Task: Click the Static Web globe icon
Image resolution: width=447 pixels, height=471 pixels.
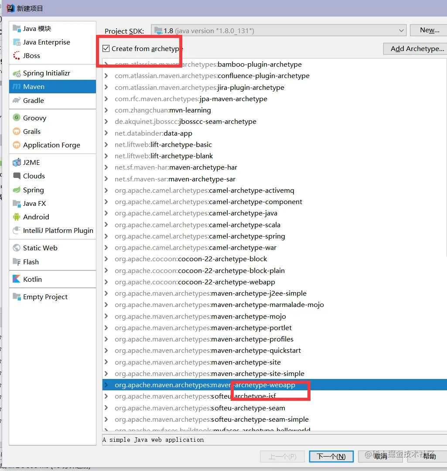Action: 17,248
